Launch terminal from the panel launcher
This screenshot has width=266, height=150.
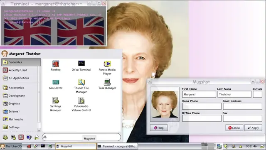pyautogui.click(x=43, y=146)
